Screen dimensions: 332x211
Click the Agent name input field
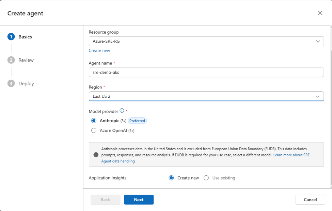click(206, 72)
